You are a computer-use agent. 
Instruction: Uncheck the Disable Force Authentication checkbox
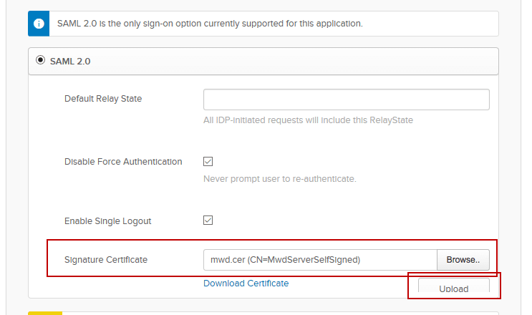(x=208, y=162)
